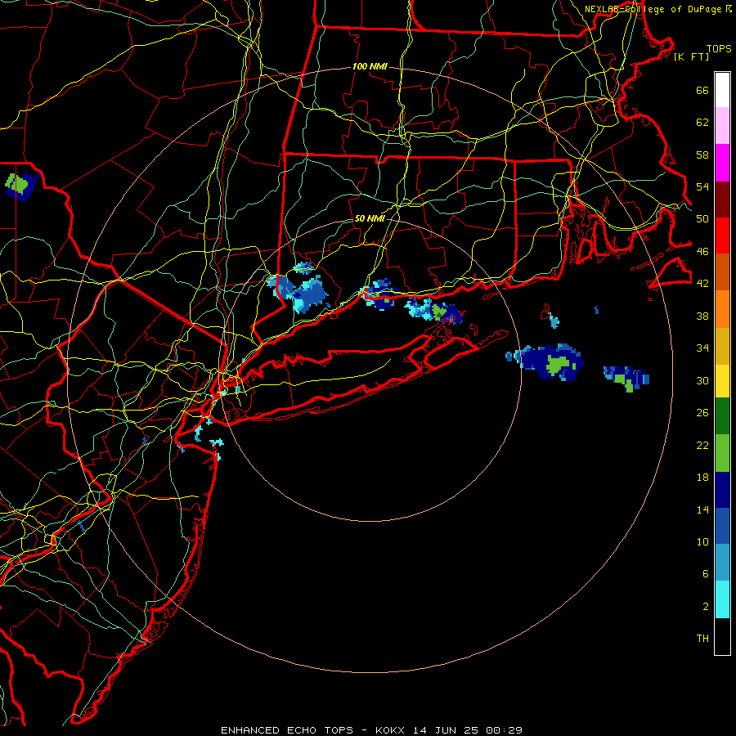Click the TOPS legend title
Viewport: 736px width, 736px height.
coord(719,49)
